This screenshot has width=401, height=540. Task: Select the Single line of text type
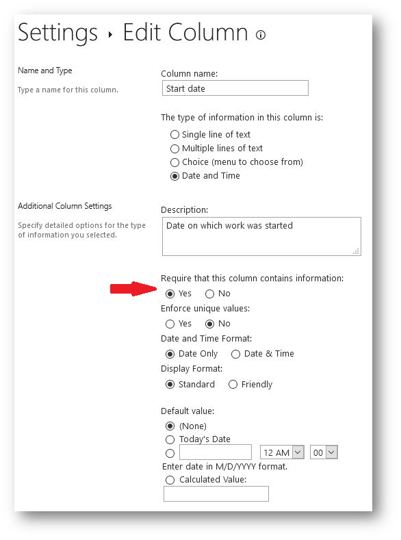(175, 134)
